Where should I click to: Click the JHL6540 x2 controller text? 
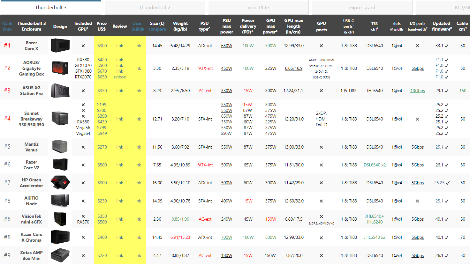(x=375, y=237)
